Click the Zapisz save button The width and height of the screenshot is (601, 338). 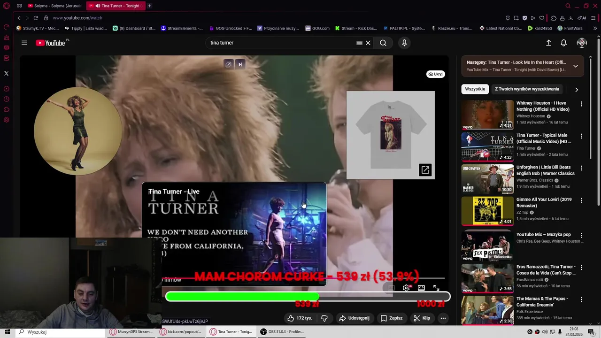pos(392,318)
